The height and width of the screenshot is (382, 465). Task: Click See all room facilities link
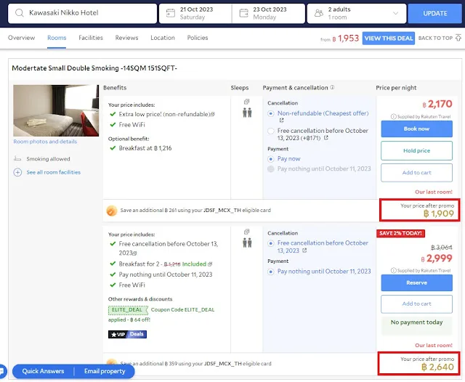click(53, 172)
